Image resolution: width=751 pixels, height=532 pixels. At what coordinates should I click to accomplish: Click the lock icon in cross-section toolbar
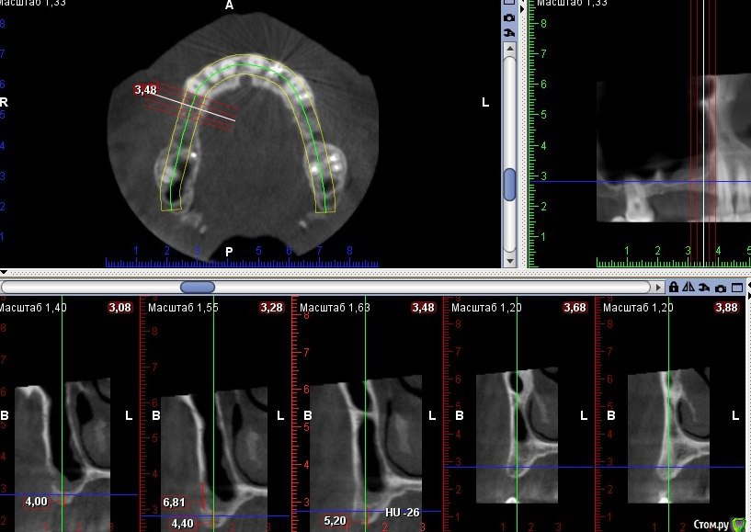point(674,288)
